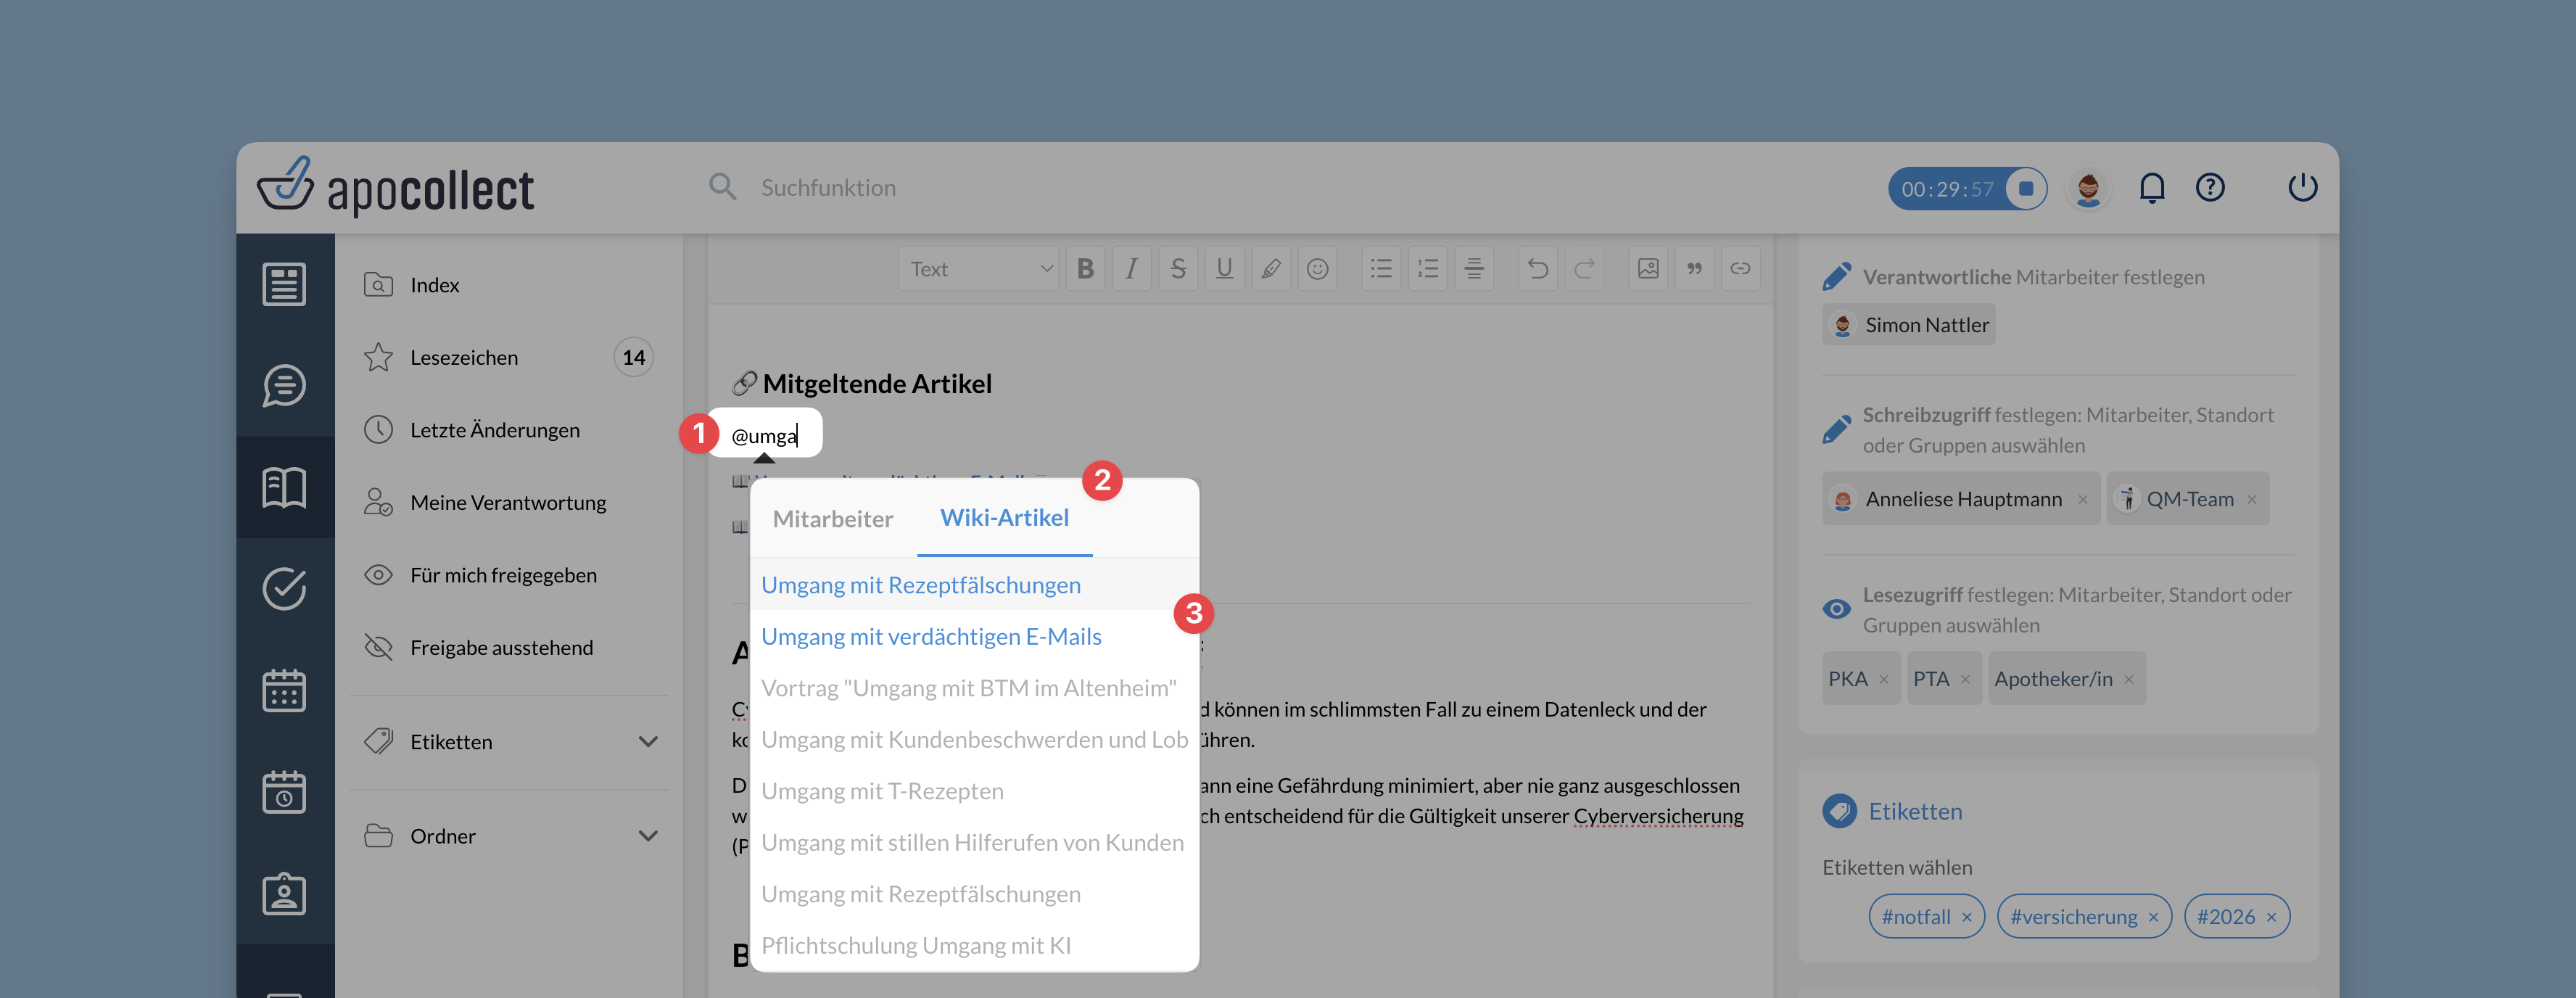Expand the Etiketten section chevron
This screenshot has height=998, width=2576.
648,742
